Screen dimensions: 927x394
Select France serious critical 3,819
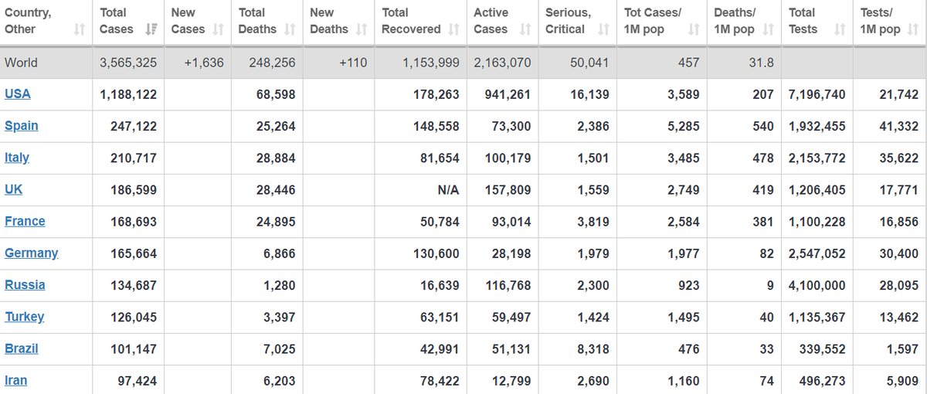593,221
